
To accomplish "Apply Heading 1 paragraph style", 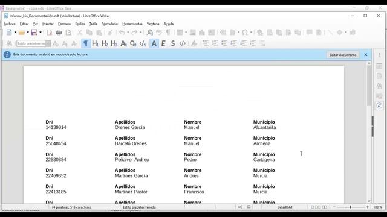I will (x=95, y=43).
